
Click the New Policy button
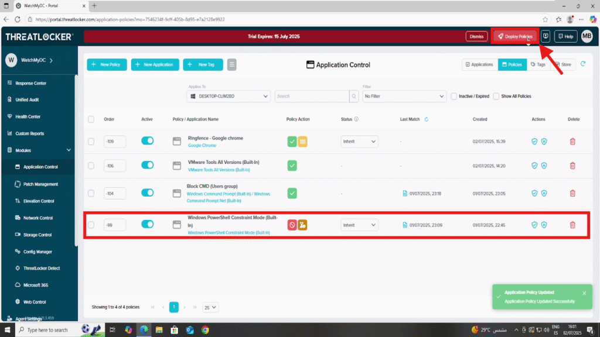tap(107, 64)
